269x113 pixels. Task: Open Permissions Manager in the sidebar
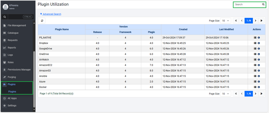click(x=19, y=70)
